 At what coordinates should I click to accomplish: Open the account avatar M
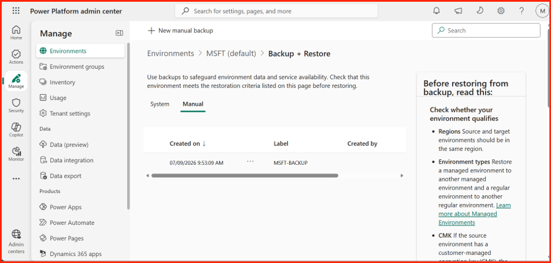542,11
